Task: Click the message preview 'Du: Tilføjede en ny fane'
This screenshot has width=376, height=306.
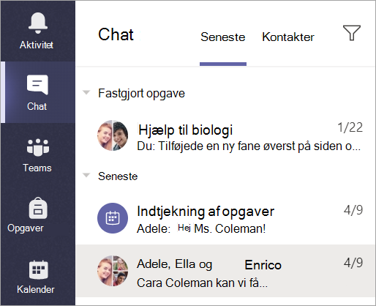Action: click(249, 146)
